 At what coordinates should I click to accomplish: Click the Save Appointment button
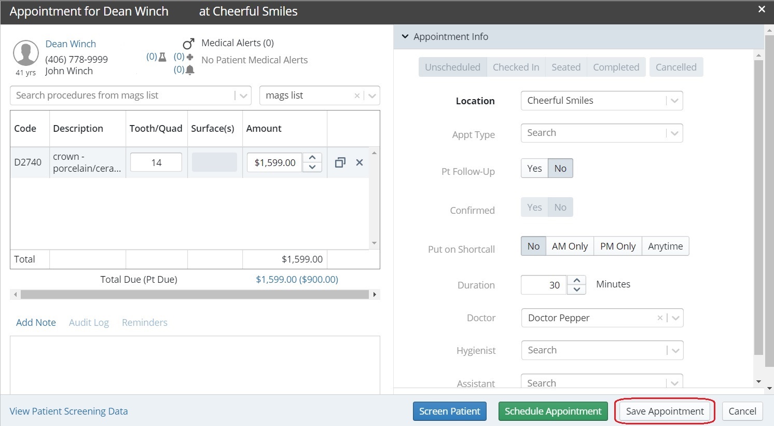[665, 411]
